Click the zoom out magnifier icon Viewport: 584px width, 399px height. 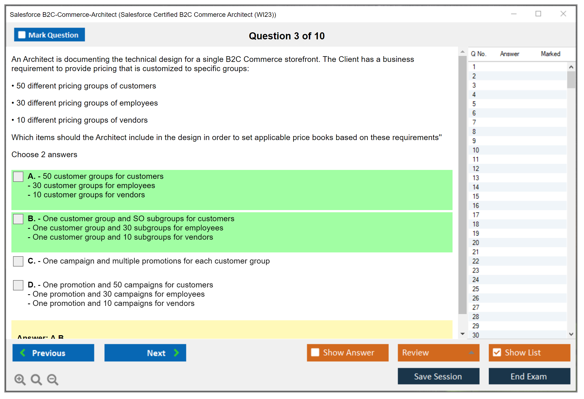[53, 379]
